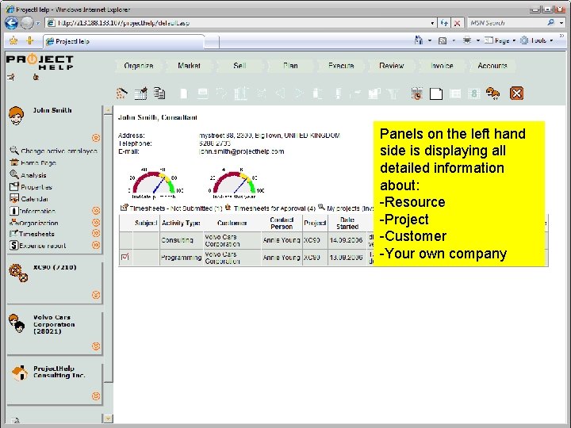Click the Expense report S icon
The height and width of the screenshot is (428, 571).
click(13, 245)
